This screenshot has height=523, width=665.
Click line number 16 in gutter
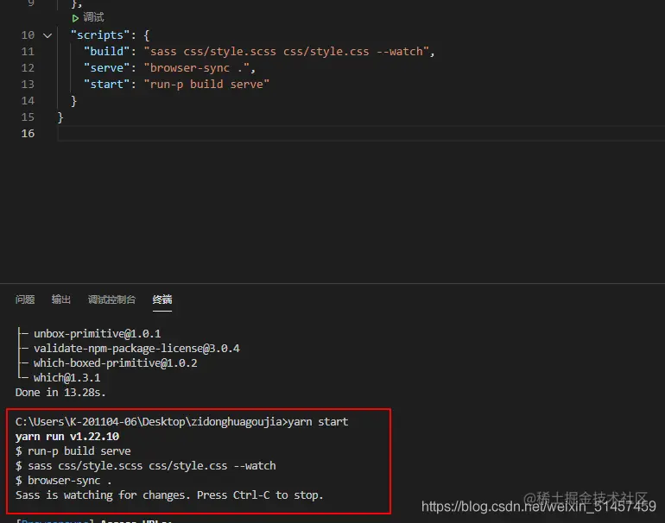(x=28, y=134)
